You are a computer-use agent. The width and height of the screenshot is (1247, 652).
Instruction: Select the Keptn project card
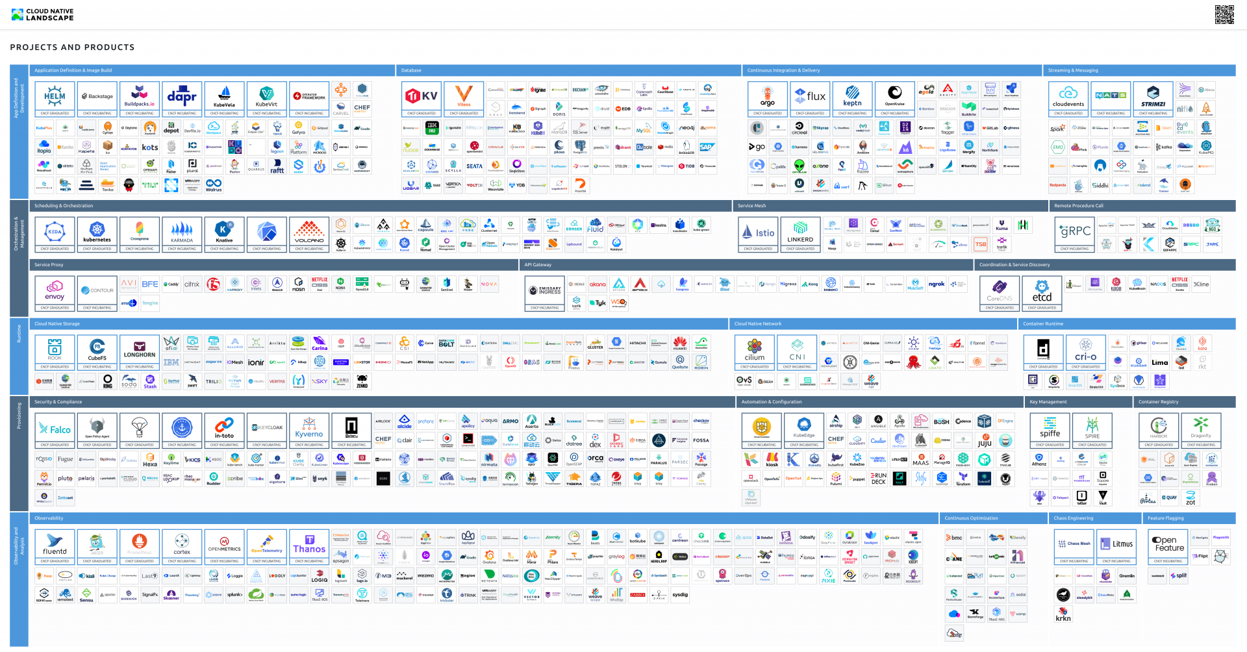[852, 99]
